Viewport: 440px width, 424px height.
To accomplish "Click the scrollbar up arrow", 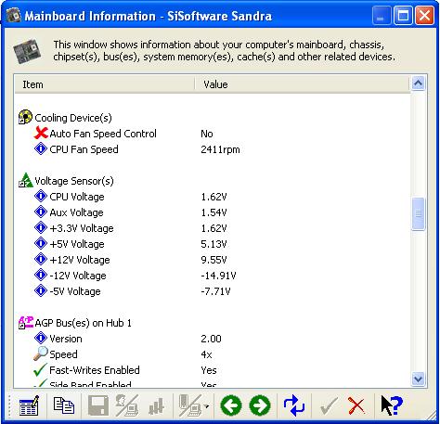I will (x=419, y=84).
